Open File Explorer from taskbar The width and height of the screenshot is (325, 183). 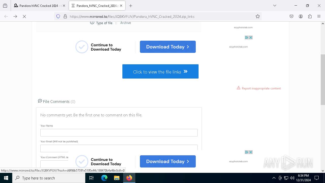tap(117, 178)
